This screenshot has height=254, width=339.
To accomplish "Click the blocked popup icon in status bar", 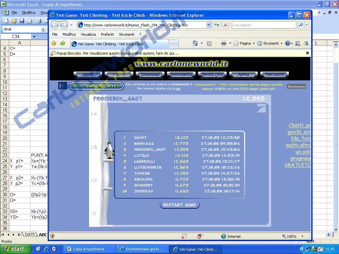I will (184, 236).
